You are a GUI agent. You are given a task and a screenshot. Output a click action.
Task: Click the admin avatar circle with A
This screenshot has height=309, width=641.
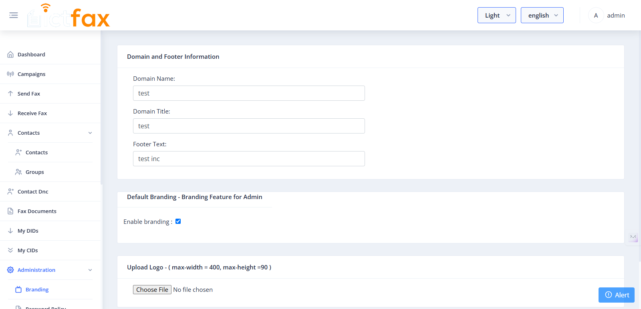[596, 15]
